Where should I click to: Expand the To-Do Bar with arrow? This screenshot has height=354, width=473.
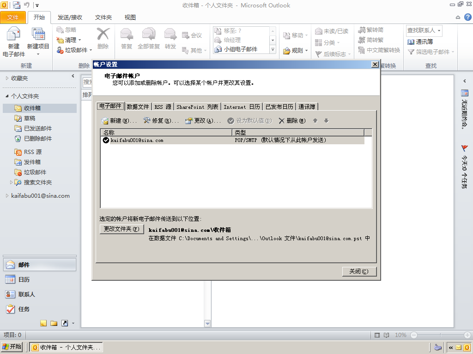pos(465,81)
